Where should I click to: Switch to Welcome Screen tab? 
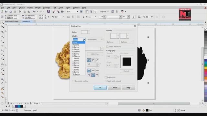coord(12,21)
